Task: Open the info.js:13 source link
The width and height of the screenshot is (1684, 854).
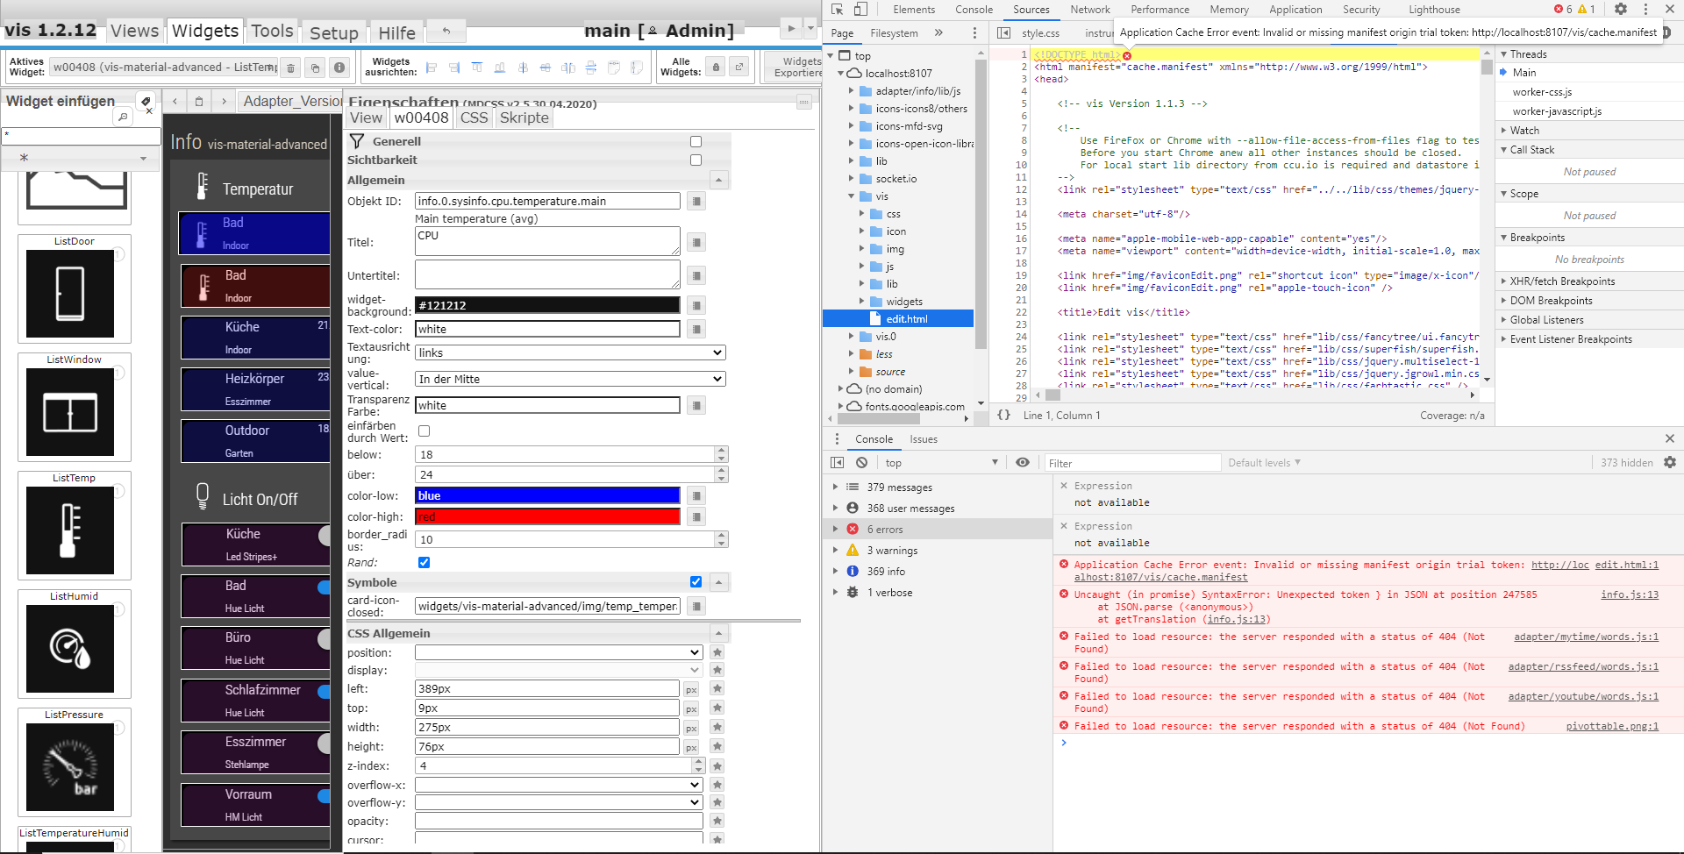Action: pos(1630,594)
